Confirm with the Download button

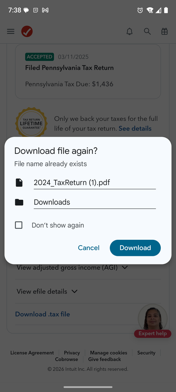[135, 248]
